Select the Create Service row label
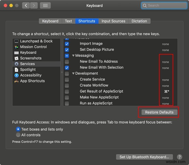Viewport: 189px width, 165px height. (92, 79)
